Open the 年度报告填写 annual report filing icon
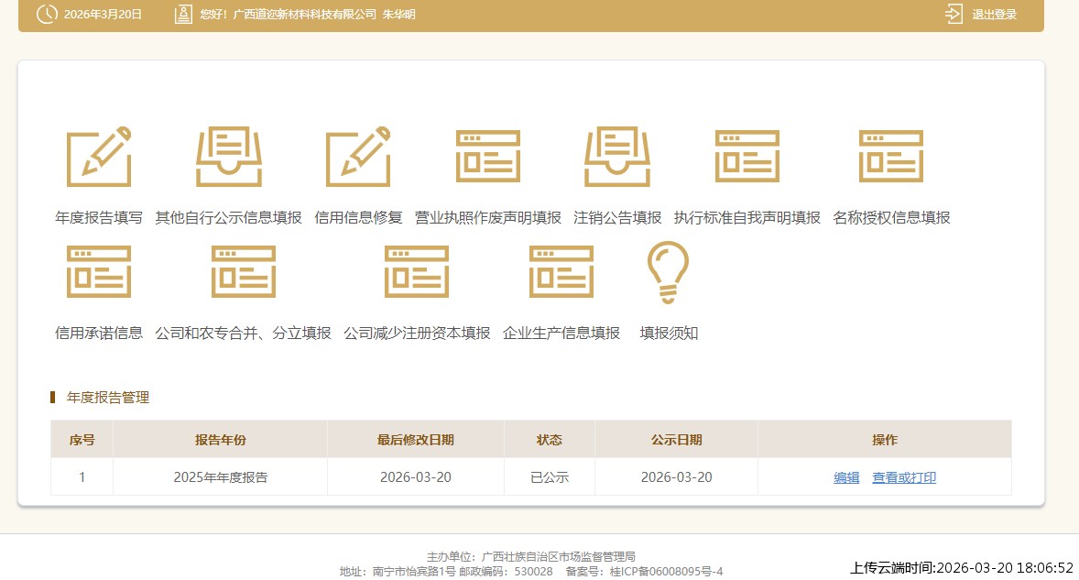 coord(97,156)
